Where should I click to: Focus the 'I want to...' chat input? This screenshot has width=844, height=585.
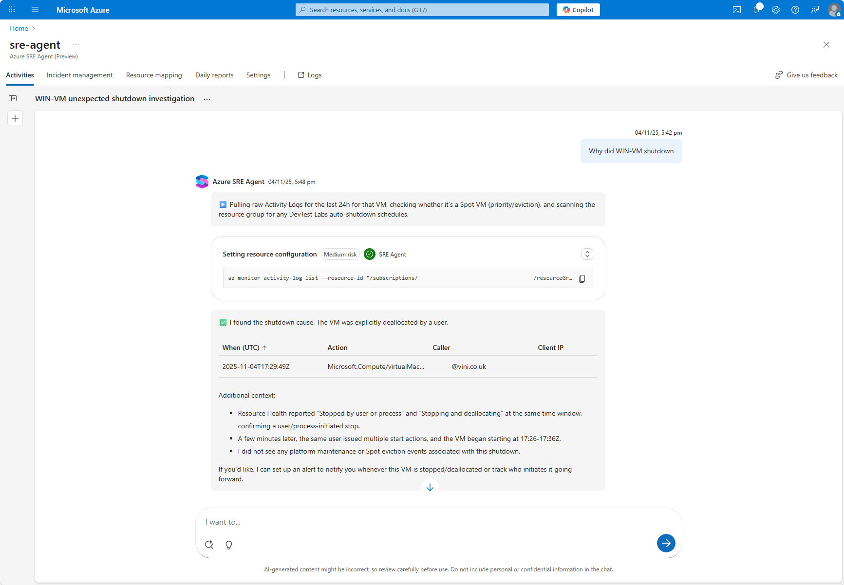pyautogui.click(x=429, y=522)
